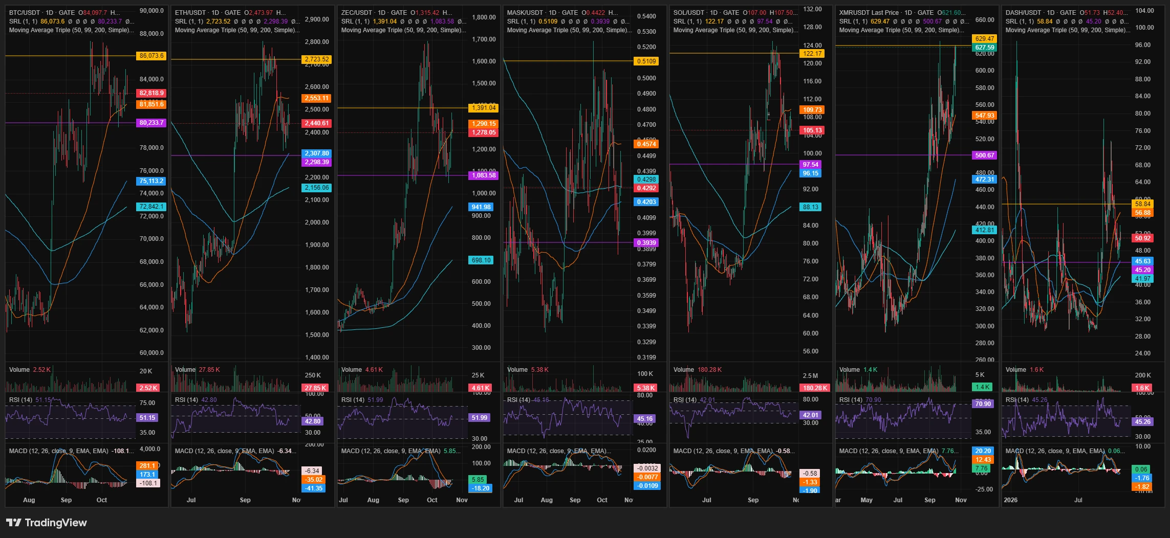
Task: Click the Volume legend on MASK chart
Action: click(517, 370)
